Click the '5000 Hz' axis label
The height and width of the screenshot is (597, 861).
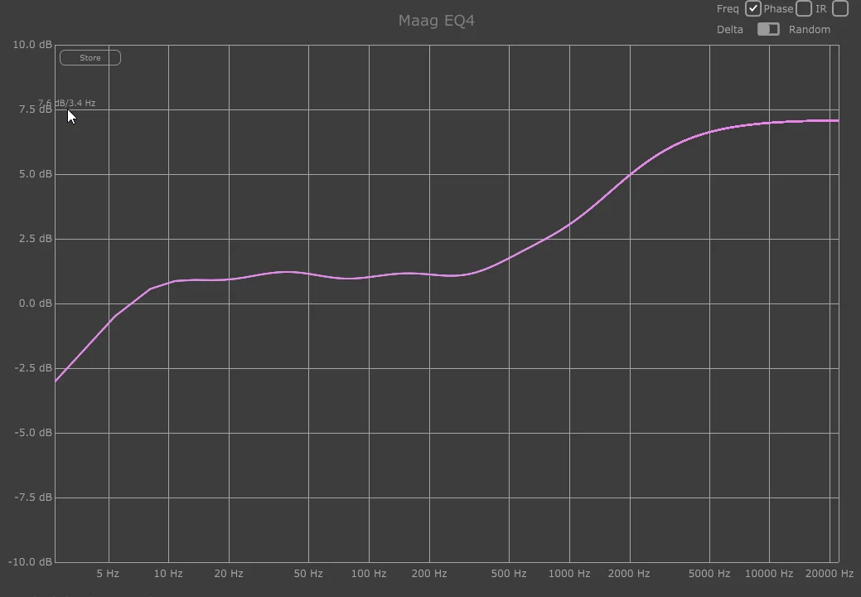click(709, 574)
